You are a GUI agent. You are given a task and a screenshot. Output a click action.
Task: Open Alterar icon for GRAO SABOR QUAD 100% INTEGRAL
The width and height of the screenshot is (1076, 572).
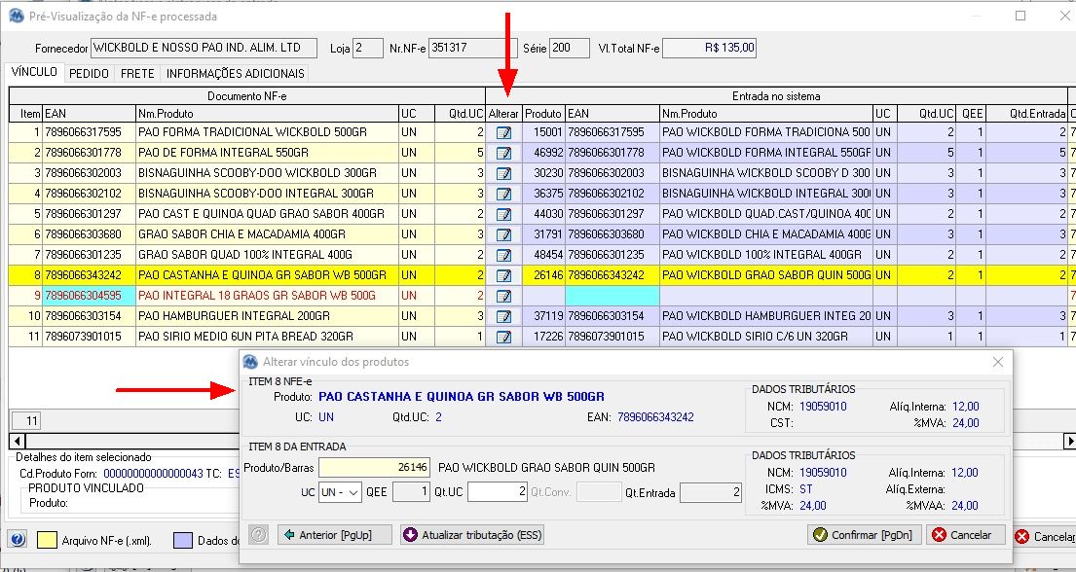[503, 255]
